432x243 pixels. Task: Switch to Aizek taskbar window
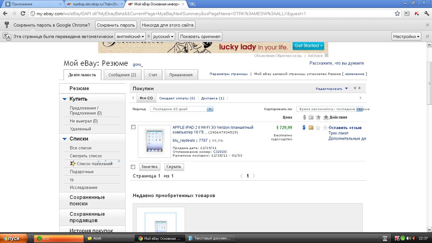[109, 238]
